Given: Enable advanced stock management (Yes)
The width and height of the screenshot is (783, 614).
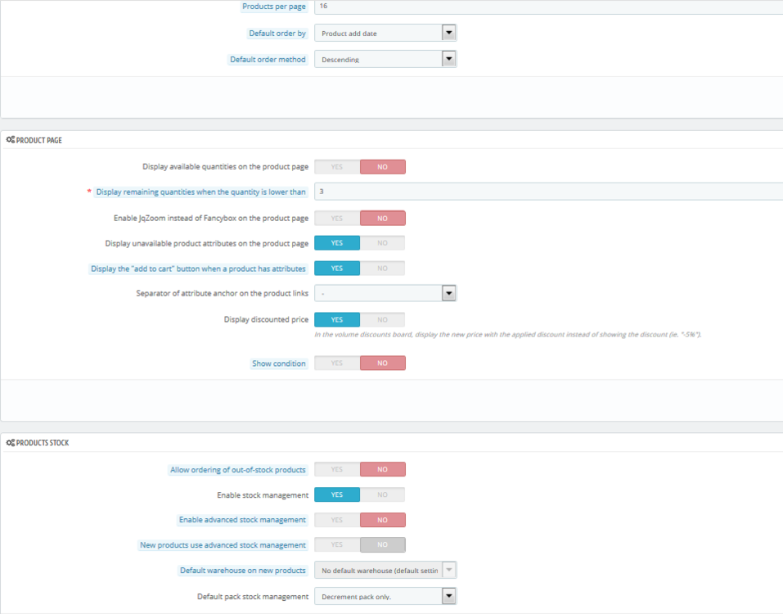Looking at the screenshot, I should pyautogui.click(x=337, y=520).
